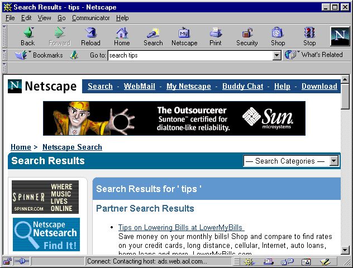Click the Netscape Search breadcrumb link

click(72, 147)
